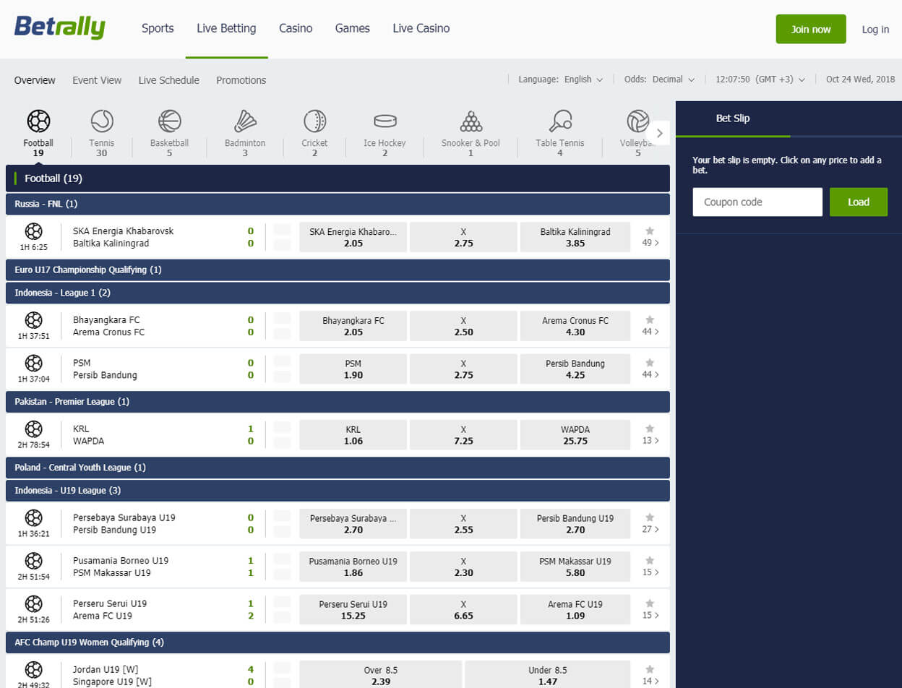
Task: Favorite the Persebaya Surabaya U19 match star
Action: click(x=650, y=517)
